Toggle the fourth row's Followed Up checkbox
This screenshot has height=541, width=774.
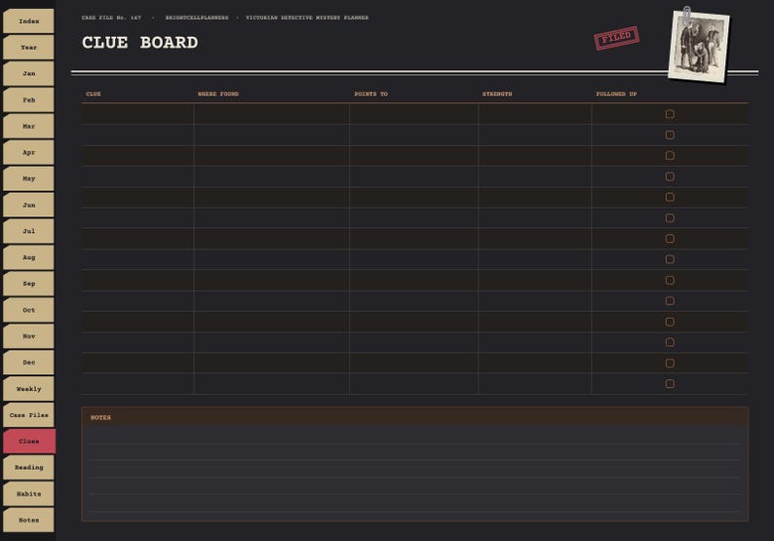(x=670, y=176)
